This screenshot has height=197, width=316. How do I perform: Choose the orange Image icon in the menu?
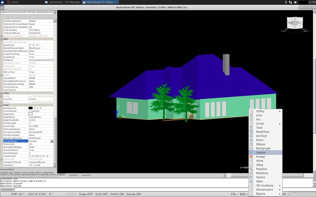251,157
